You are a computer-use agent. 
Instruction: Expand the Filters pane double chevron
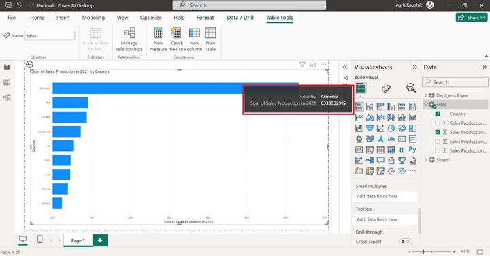tap(345, 67)
